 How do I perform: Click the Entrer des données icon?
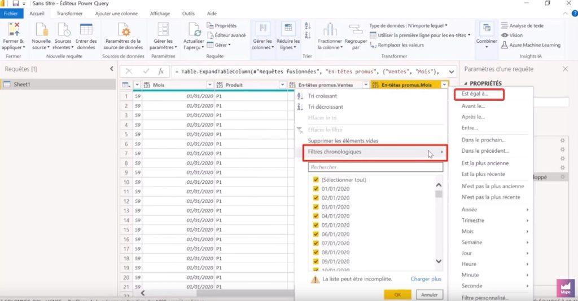tap(86, 29)
